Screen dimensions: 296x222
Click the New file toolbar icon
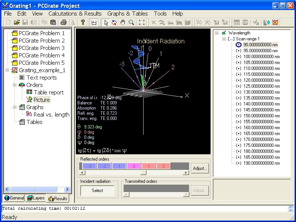coord(8,23)
